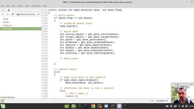
Task: Click the 'return 0;' statement
Action: (72, 96)
